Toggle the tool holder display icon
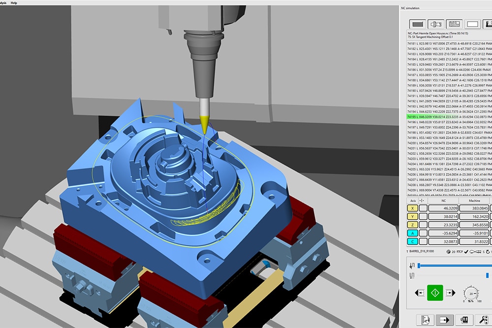Image resolution: width=492 pixels, height=328 pixels. click(x=435, y=24)
